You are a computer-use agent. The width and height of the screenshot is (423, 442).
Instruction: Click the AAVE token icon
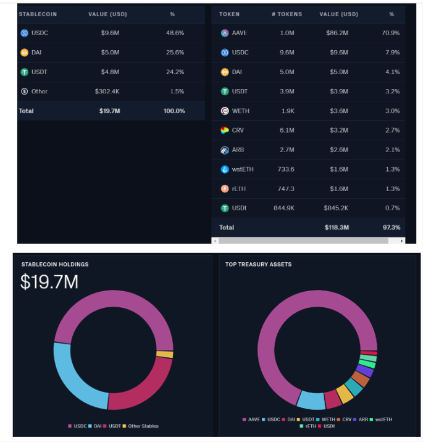point(225,33)
